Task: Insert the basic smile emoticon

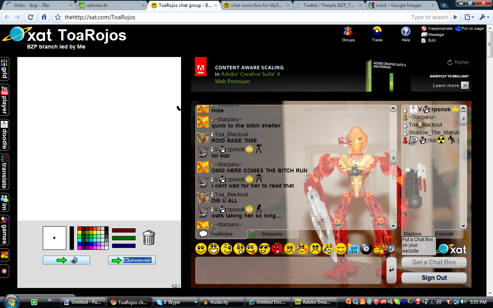Action: point(201,249)
